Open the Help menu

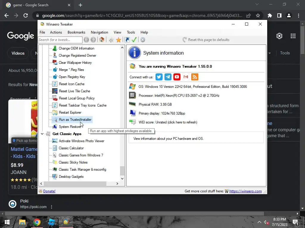click(144, 32)
